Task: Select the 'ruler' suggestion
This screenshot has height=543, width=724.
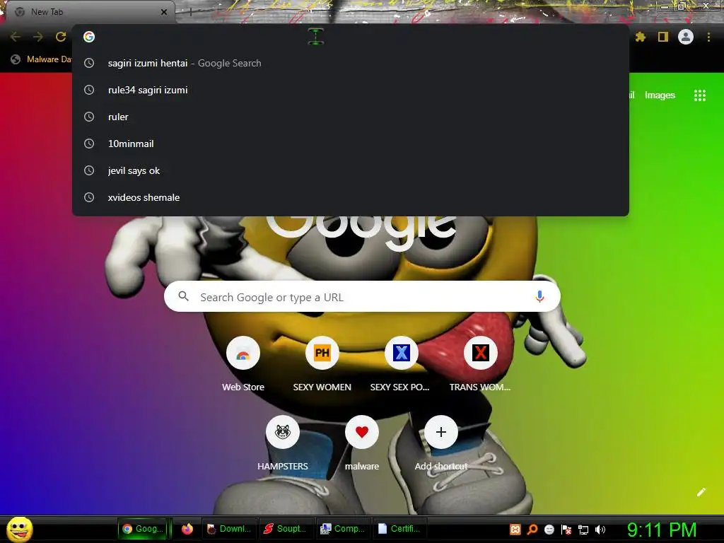Action: (x=351, y=117)
